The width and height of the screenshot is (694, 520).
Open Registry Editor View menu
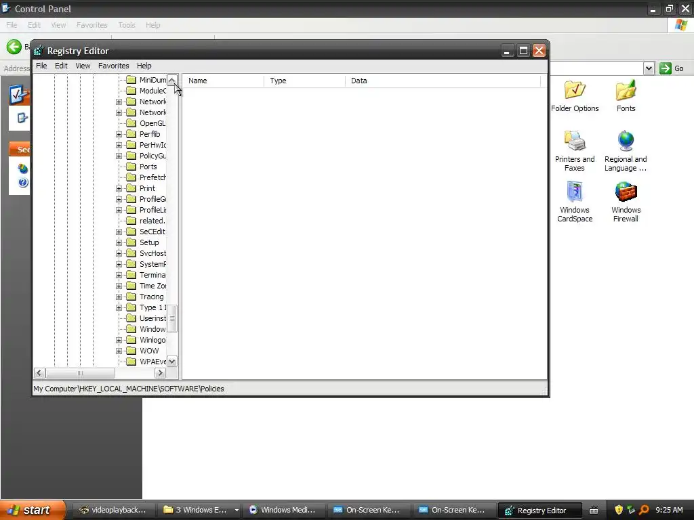[83, 66]
